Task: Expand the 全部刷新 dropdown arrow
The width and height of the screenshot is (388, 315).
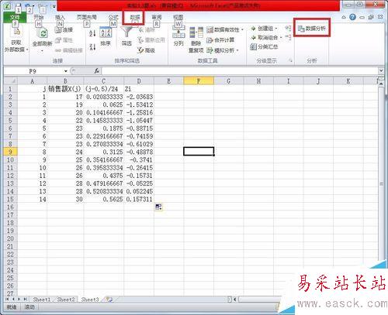Action: [43, 51]
